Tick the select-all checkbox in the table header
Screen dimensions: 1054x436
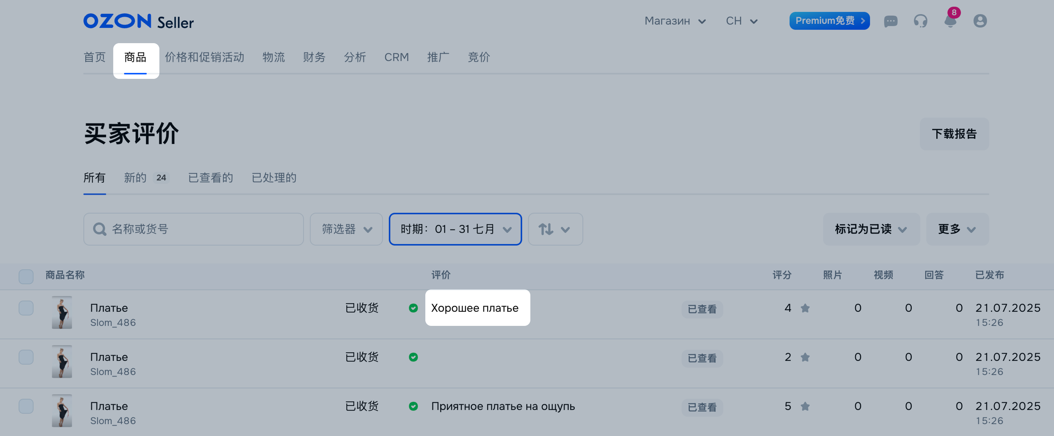coord(26,277)
